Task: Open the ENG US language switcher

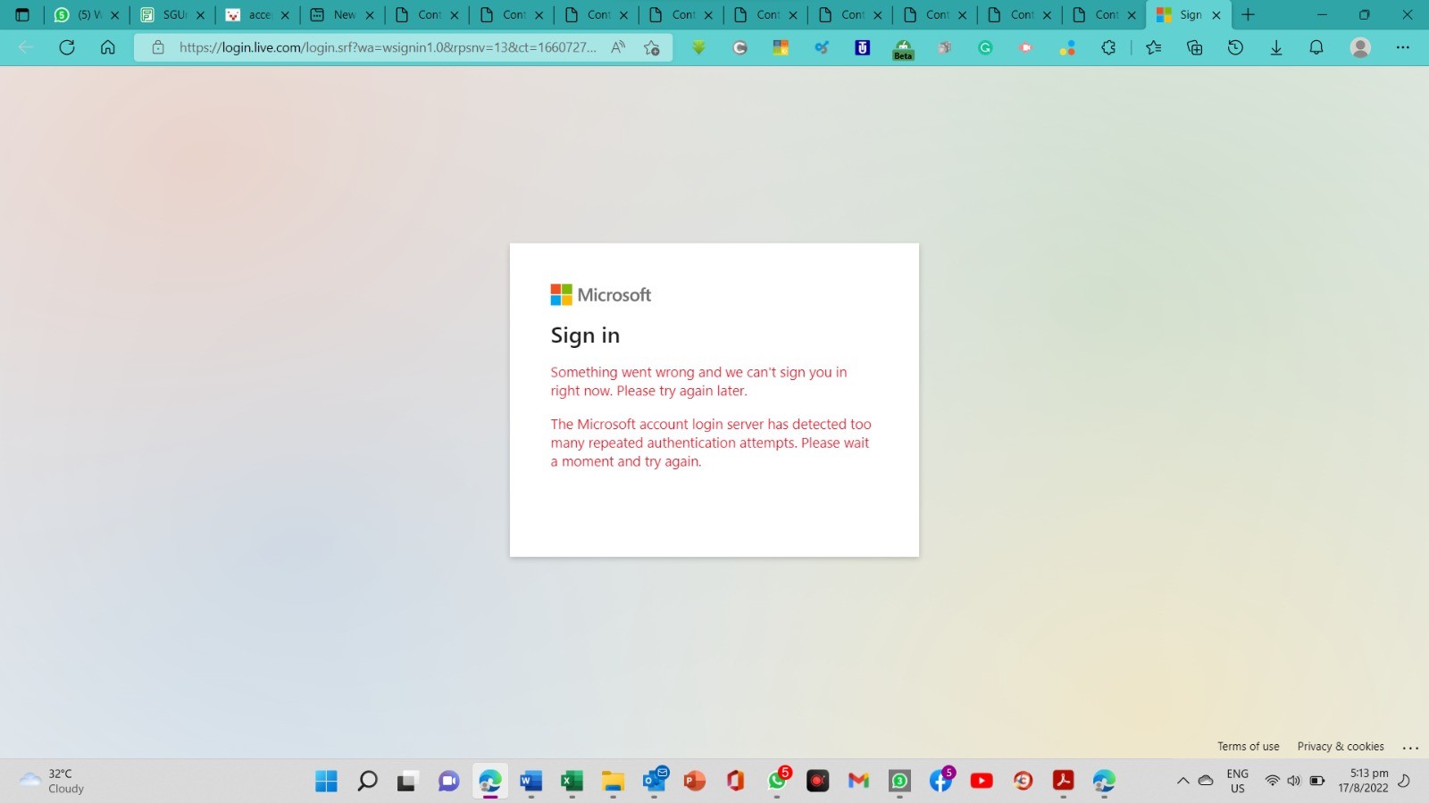Action: click(1237, 781)
